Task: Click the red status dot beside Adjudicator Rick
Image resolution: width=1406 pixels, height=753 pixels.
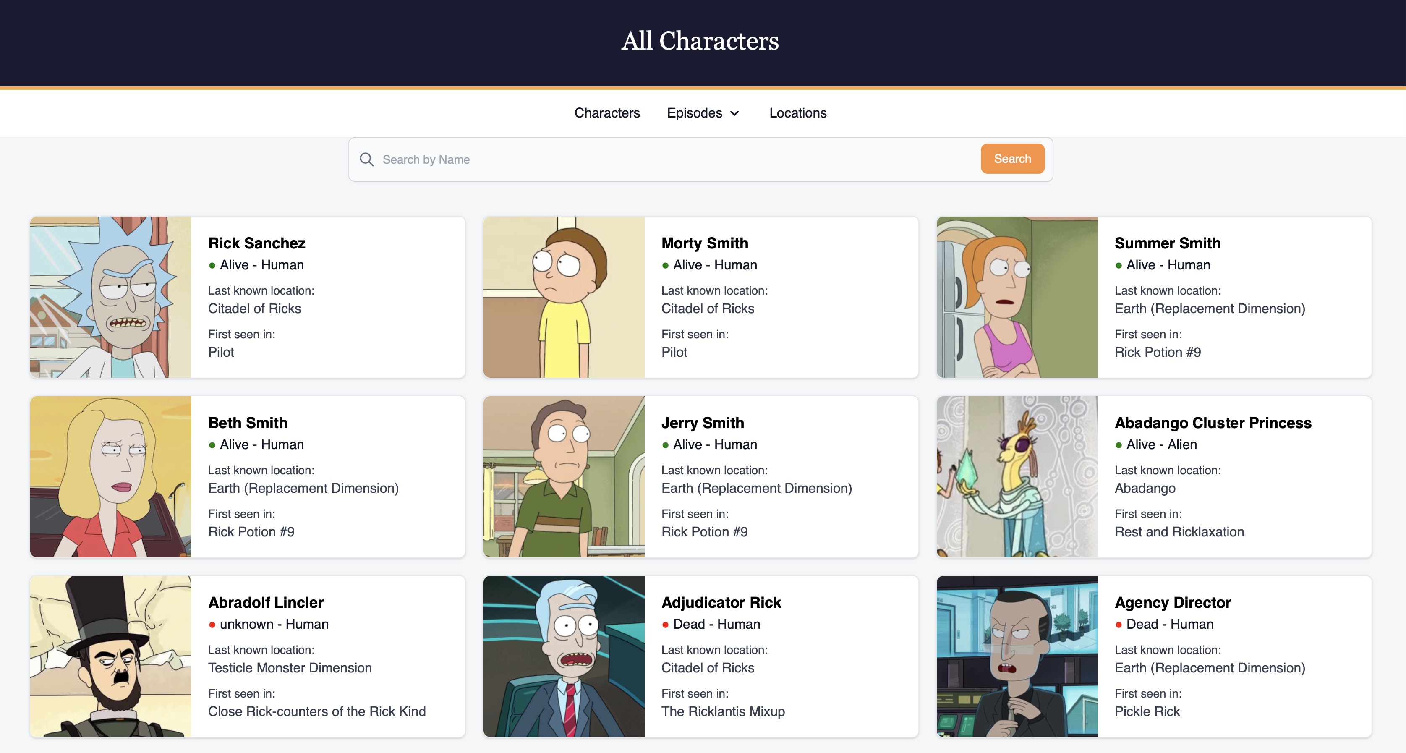Action: (666, 625)
